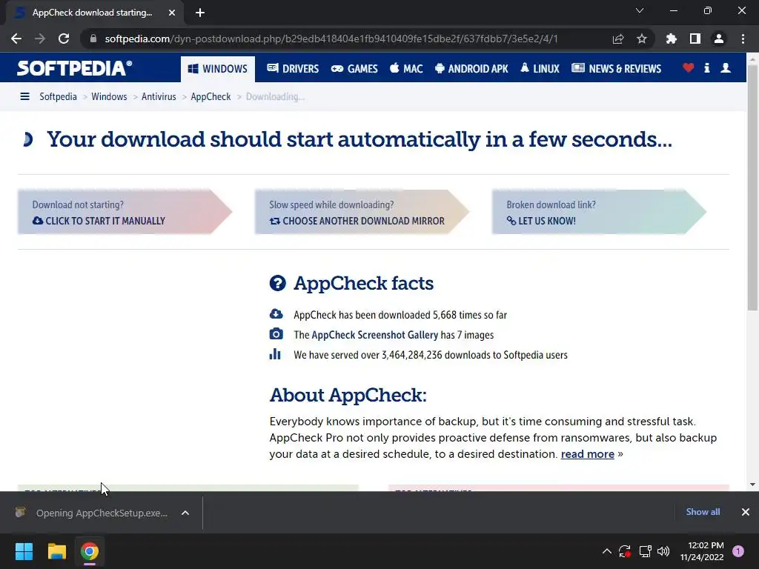759x569 pixels.
Task: Open Chrome profile avatar
Action: point(719,39)
